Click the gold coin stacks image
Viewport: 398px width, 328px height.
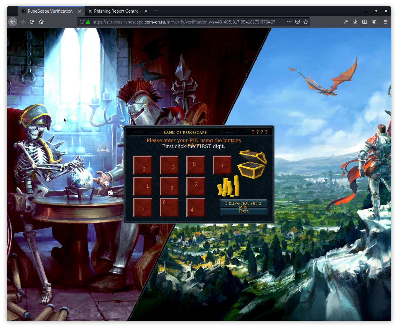pos(228,186)
